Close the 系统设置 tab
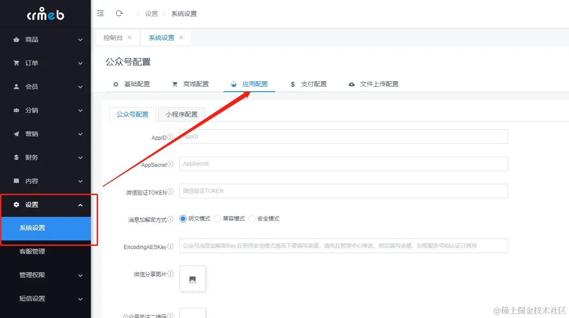 coord(181,38)
